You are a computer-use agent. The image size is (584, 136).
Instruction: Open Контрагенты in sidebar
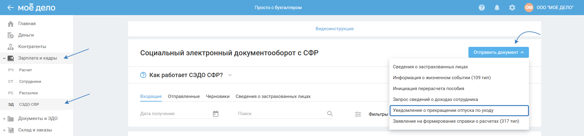pos(32,47)
